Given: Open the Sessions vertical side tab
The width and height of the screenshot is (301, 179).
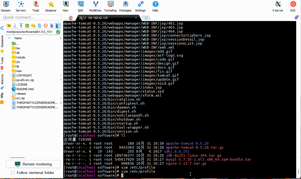Looking at the screenshot, I should (2, 41).
